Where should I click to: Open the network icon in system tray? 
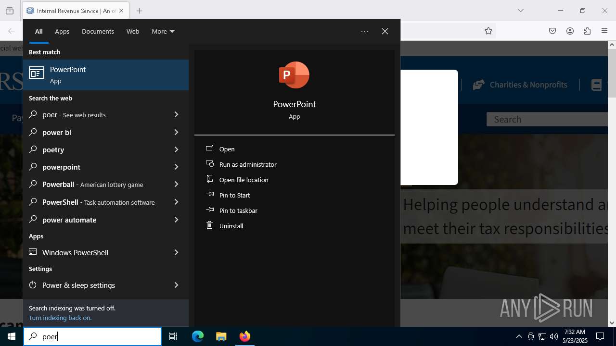542,336
